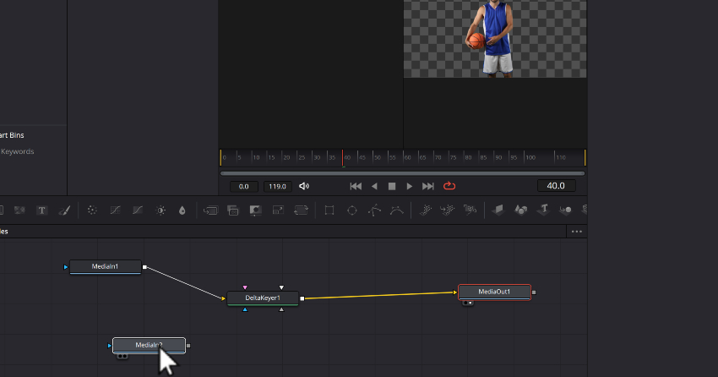The height and width of the screenshot is (377, 718).
Task: Add a Text 3D node
Action: (x=545, y=210)
